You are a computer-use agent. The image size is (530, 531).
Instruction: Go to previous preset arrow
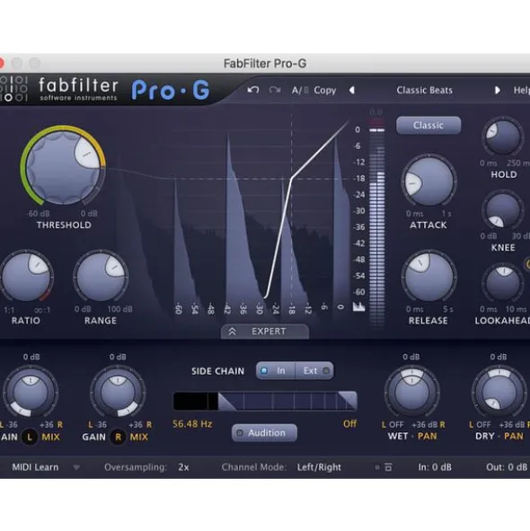click(352, 91)
